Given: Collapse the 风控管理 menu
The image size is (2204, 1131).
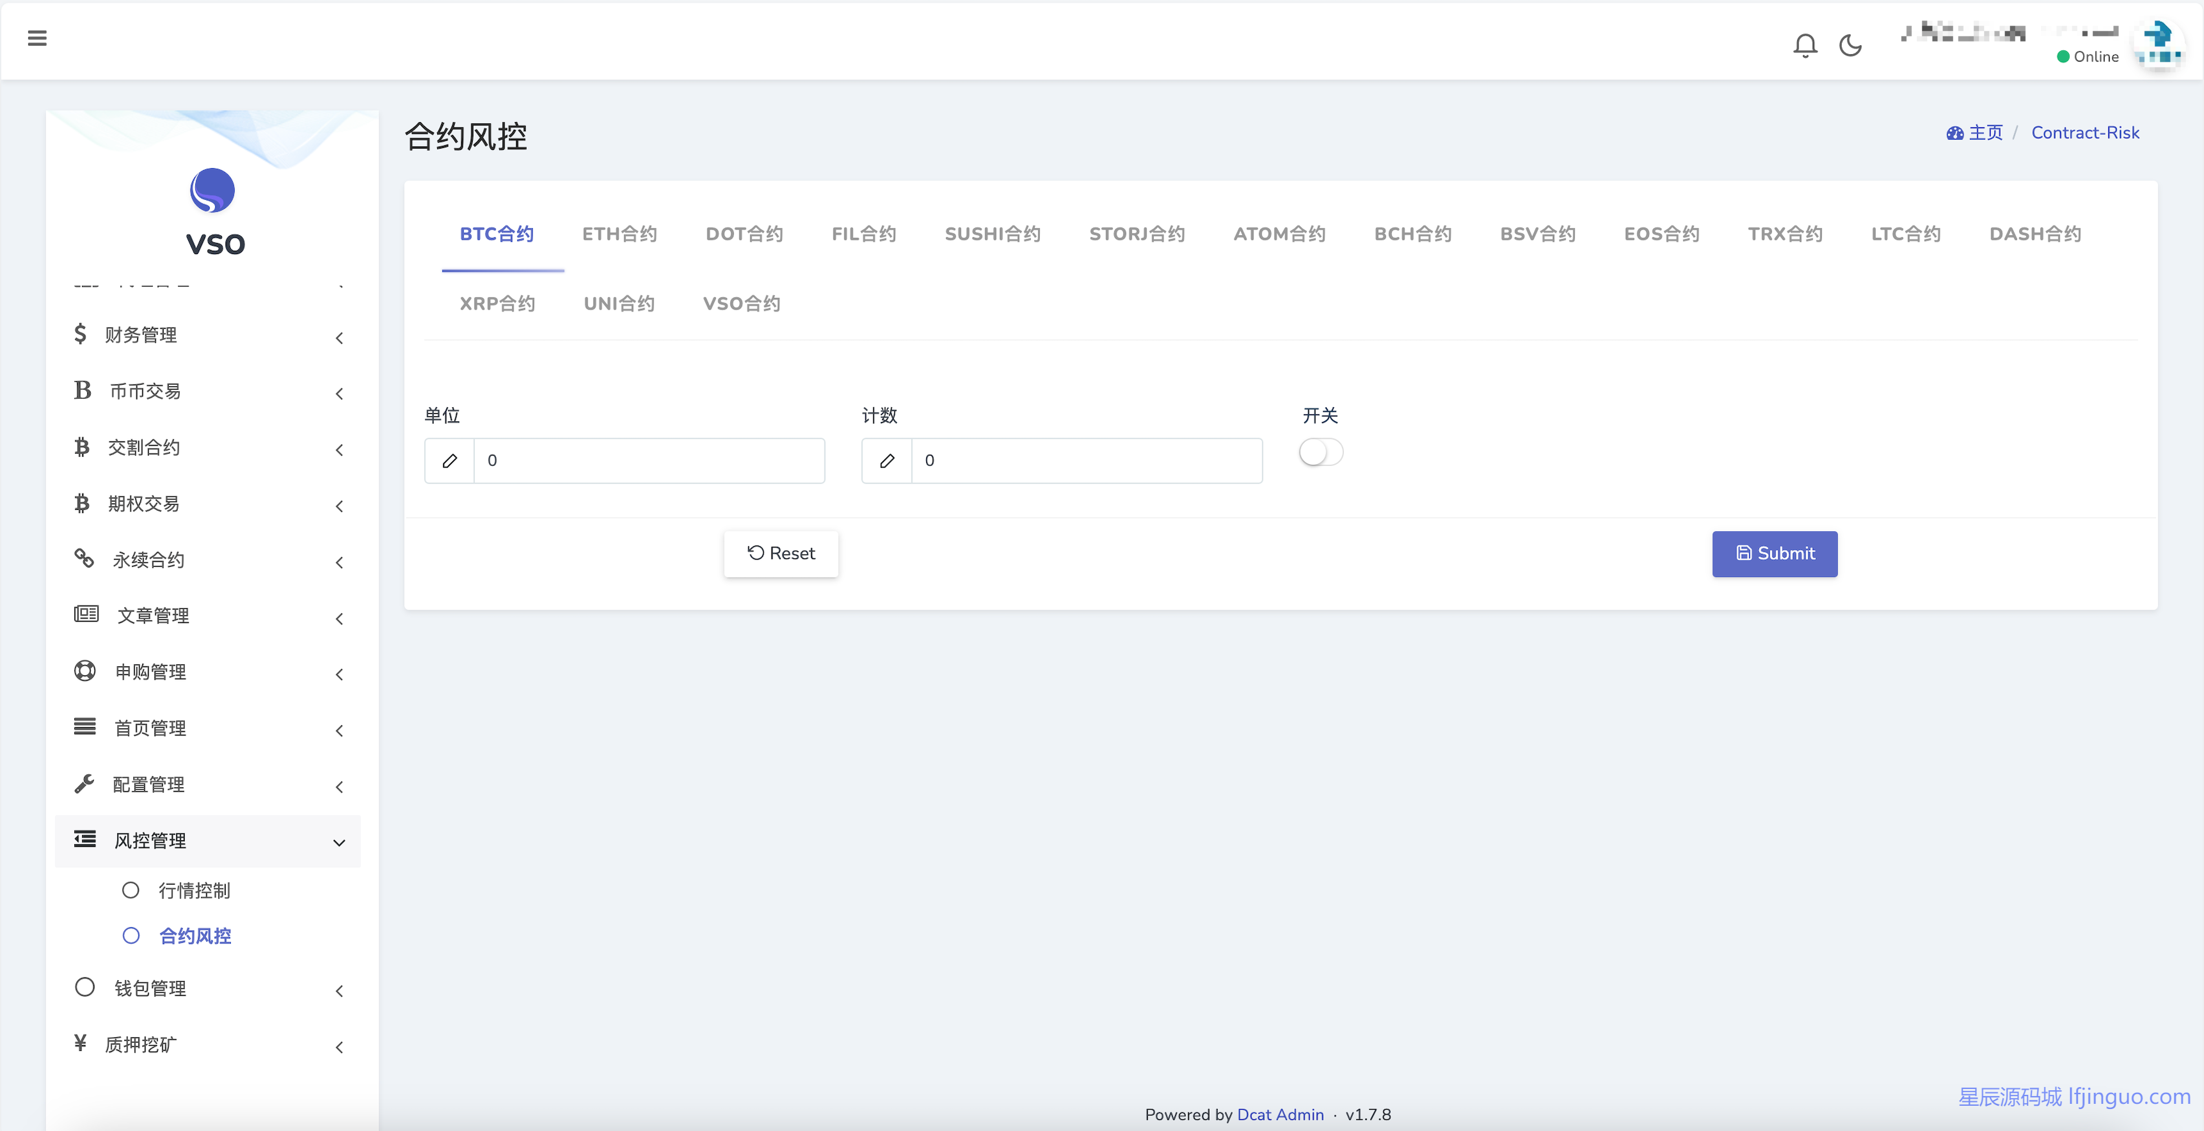Looking at the screenshot, I should point(339,842).
